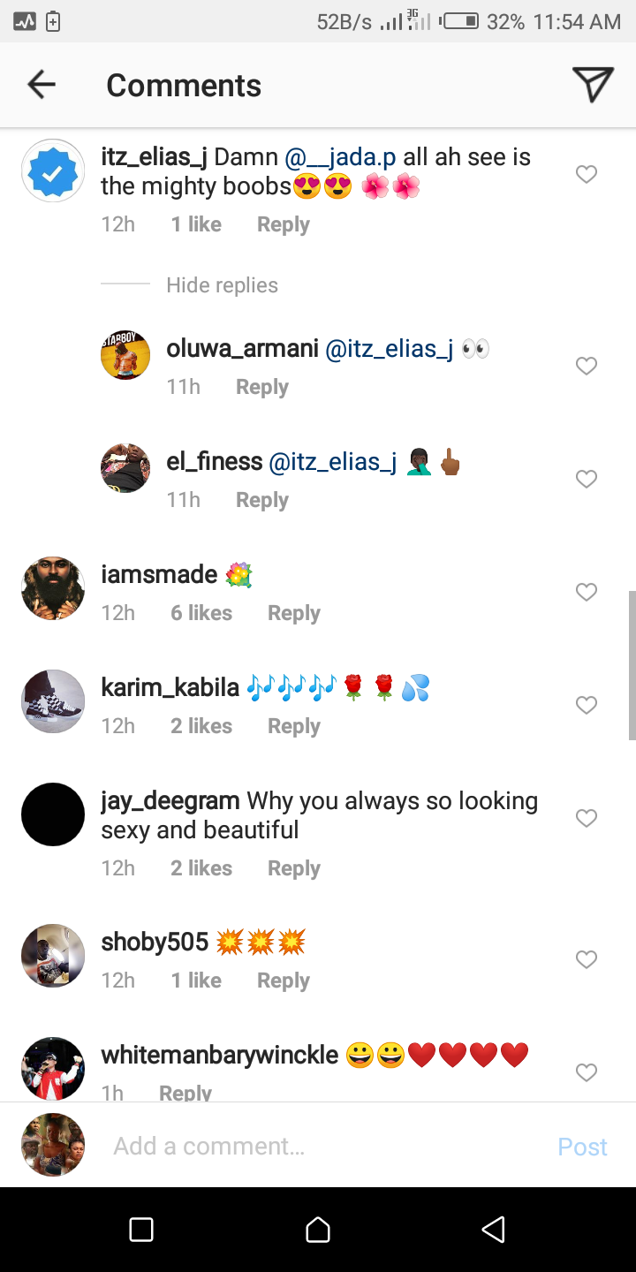This screenshot has height=1272, width=636.
Task: Reply to karim_kabila's comment
Action: (x=293, y=726)
